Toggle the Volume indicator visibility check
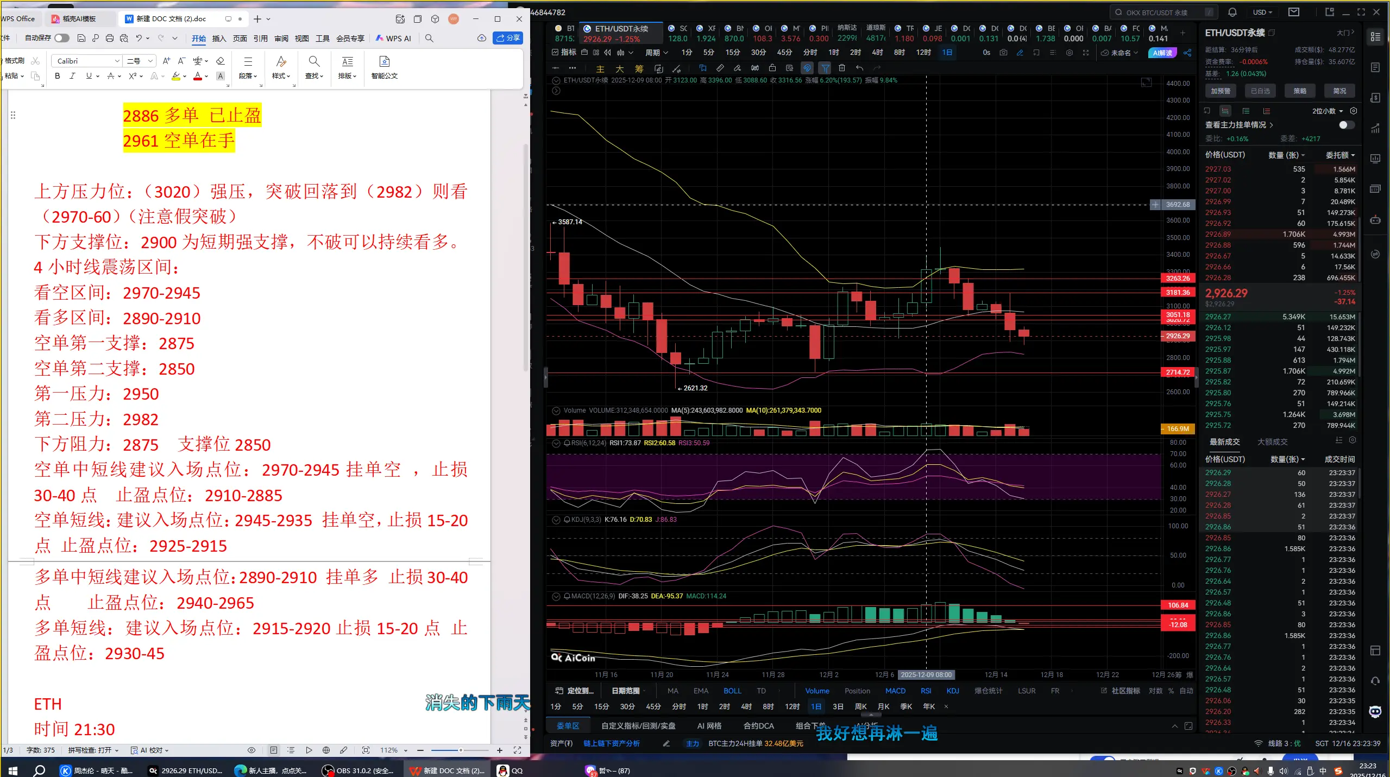Screen dimensions: 1390x777 pos(556,410)
